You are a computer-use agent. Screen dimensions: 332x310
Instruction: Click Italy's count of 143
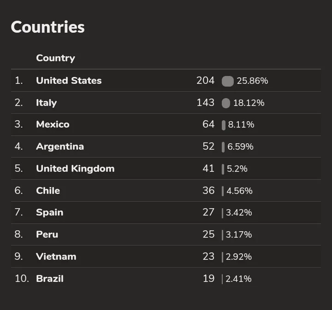click(x=205, y=103)
